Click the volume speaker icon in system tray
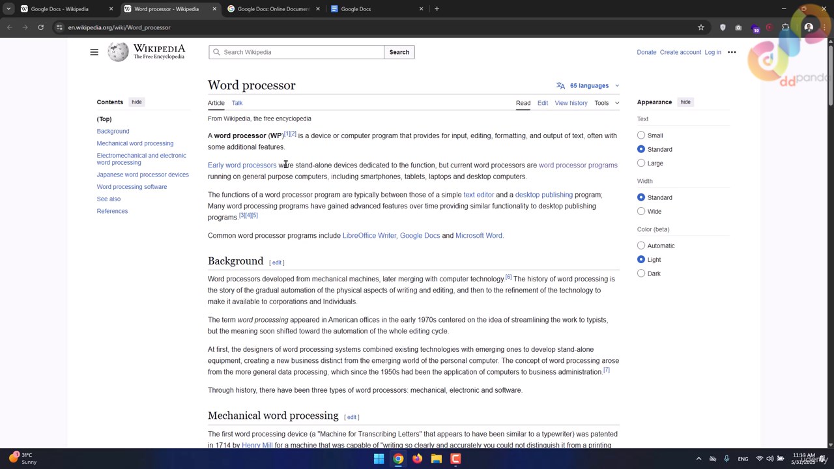This screenshot has width=834, height=469. [770, 459]
